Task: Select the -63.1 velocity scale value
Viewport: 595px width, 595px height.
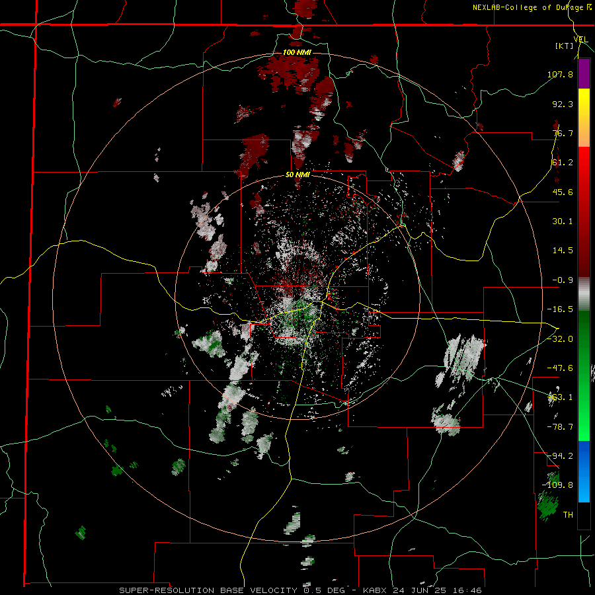Action: point(560,397)
